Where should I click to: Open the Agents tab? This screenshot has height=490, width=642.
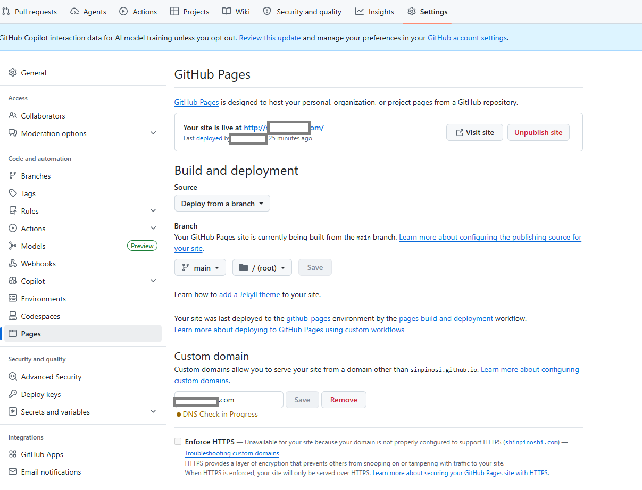88,12
